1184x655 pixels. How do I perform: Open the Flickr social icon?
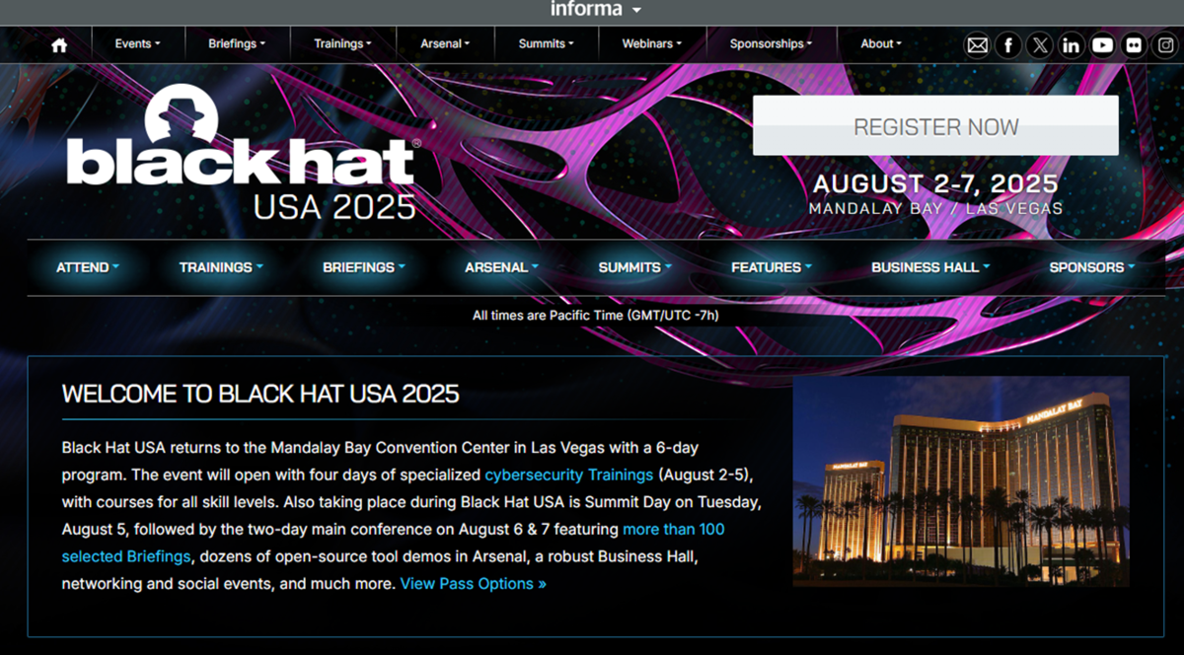pos(1133,44)
